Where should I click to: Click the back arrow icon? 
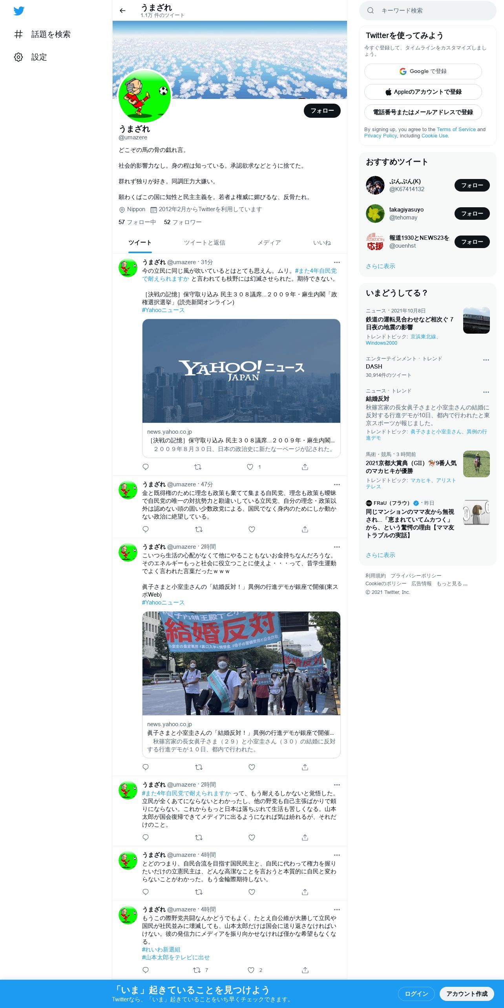(122, 11)
